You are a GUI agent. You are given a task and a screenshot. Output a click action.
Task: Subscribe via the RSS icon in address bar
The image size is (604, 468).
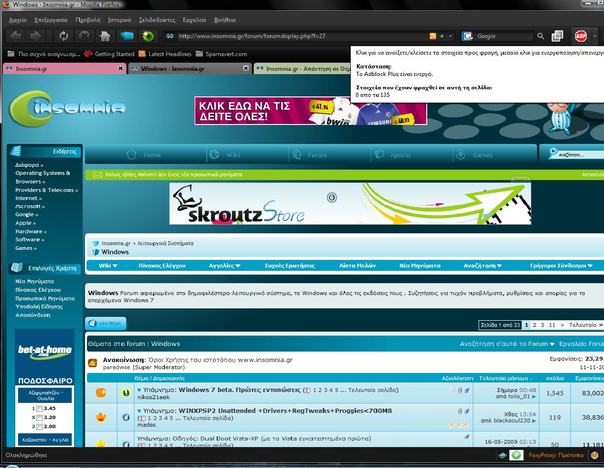[x=433, y=36]
